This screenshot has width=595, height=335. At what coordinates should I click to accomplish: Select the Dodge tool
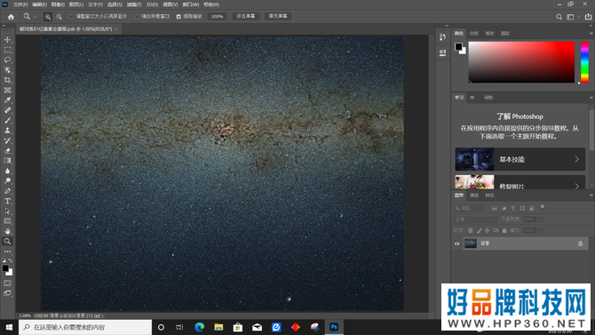click(7, 180)
